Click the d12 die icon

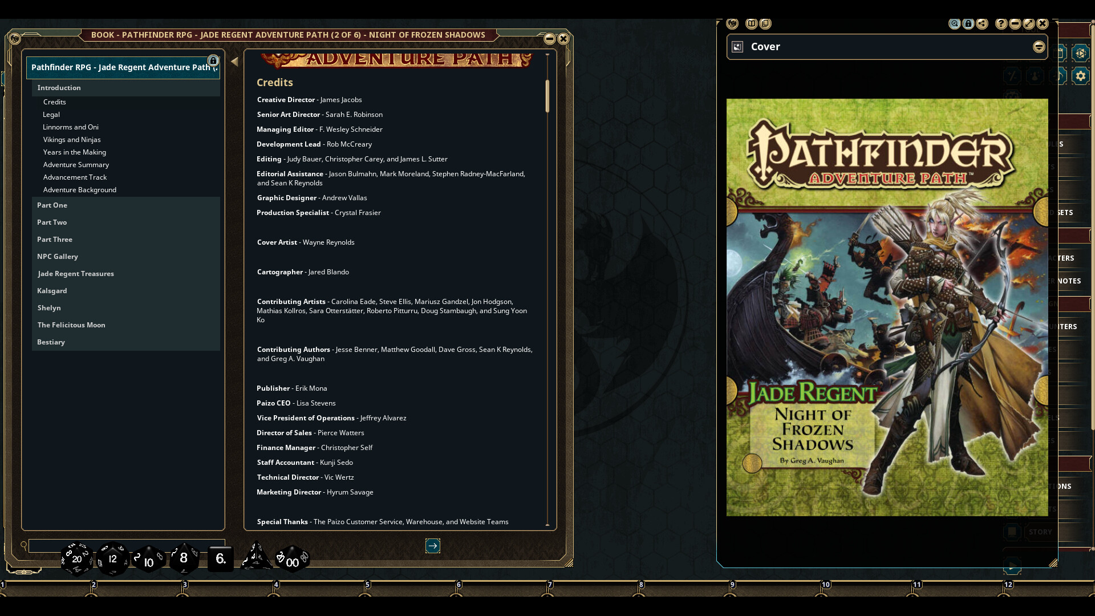112,559
